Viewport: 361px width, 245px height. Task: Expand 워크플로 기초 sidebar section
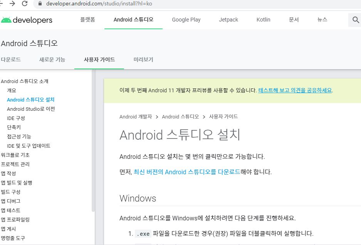point(15,155)
